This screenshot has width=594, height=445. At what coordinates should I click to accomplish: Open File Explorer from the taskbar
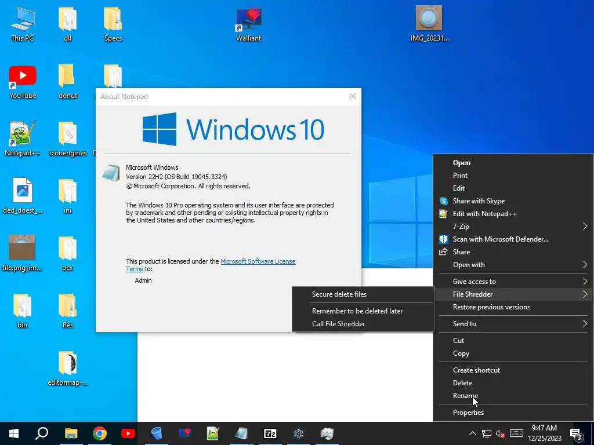[x=71, y=433]
